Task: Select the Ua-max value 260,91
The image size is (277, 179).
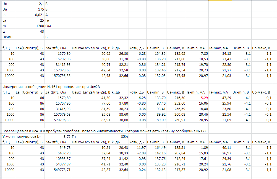Action: pos(177,120)
